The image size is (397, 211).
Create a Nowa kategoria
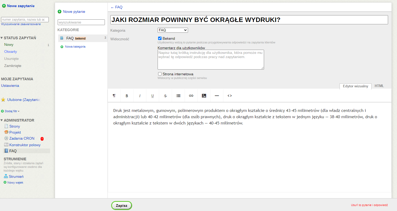[75, 47]
